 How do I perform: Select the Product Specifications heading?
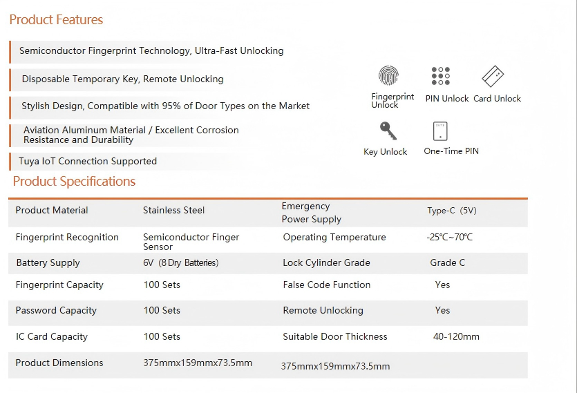point(74,182)
